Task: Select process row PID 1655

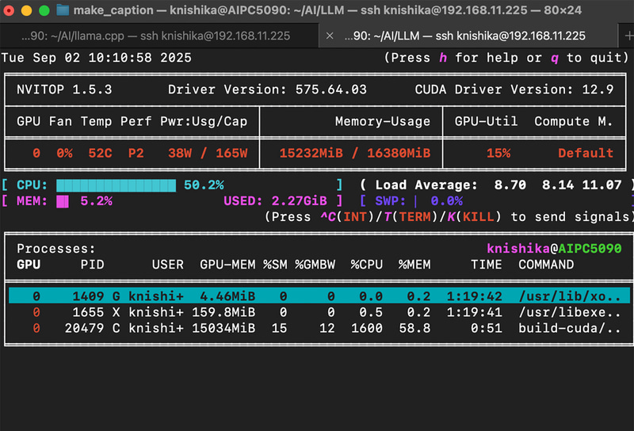Action: pyautogui.click(x=319, y=312)
